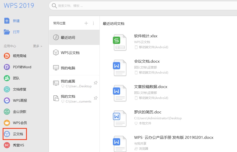Click the 金山贷款 label
237x152 pixels.
(x=20, y=112)
